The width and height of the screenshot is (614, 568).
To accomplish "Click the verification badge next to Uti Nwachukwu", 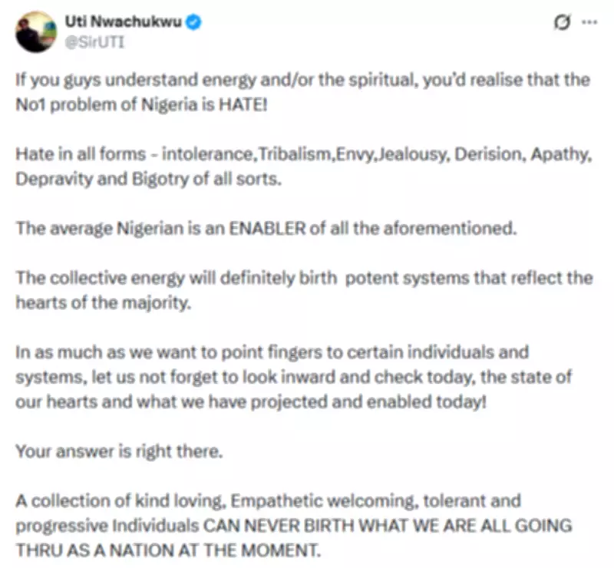I will (191, 22).
